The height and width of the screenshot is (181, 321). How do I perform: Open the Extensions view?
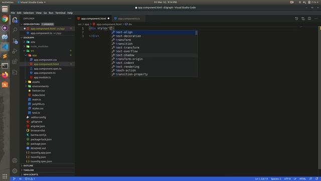(15, 61)
